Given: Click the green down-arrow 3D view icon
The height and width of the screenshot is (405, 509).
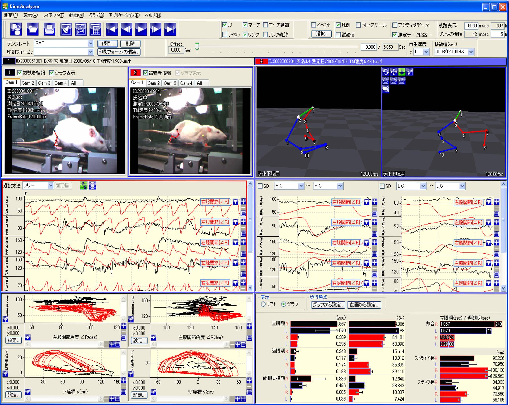Looking at the screenshot, I should point(402,72).
